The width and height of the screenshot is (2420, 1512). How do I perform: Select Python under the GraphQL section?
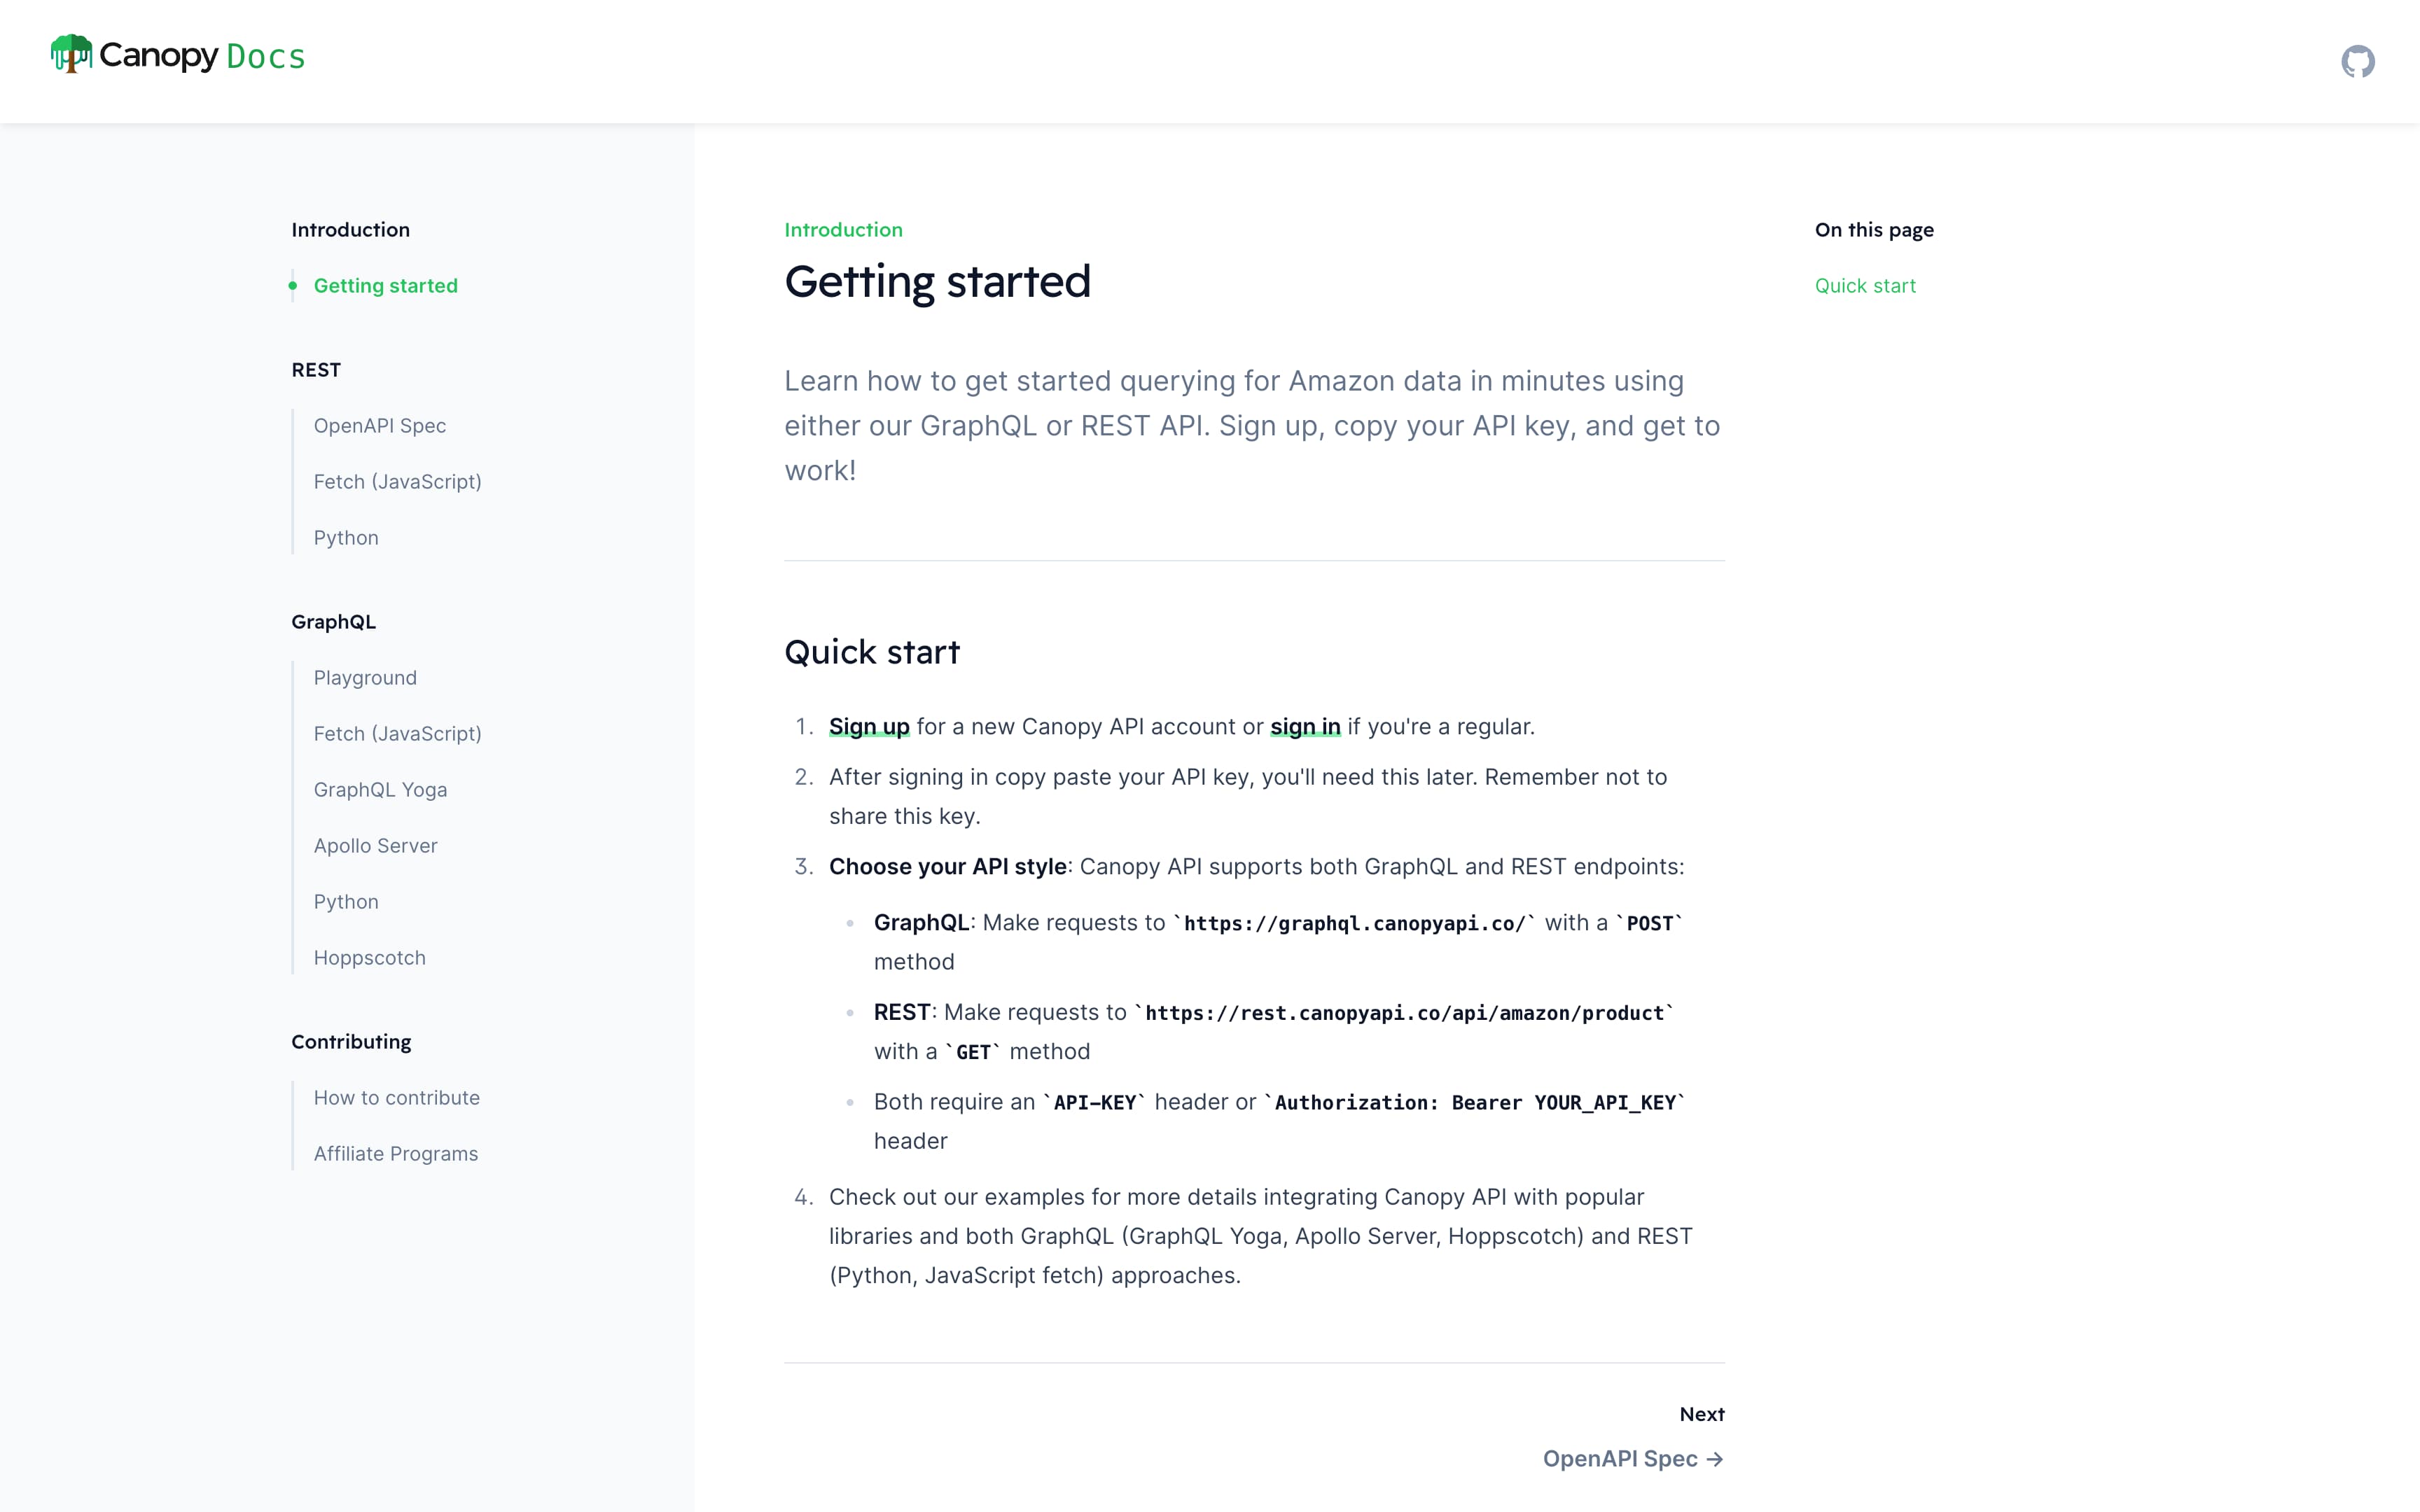(x=346, y=902)
